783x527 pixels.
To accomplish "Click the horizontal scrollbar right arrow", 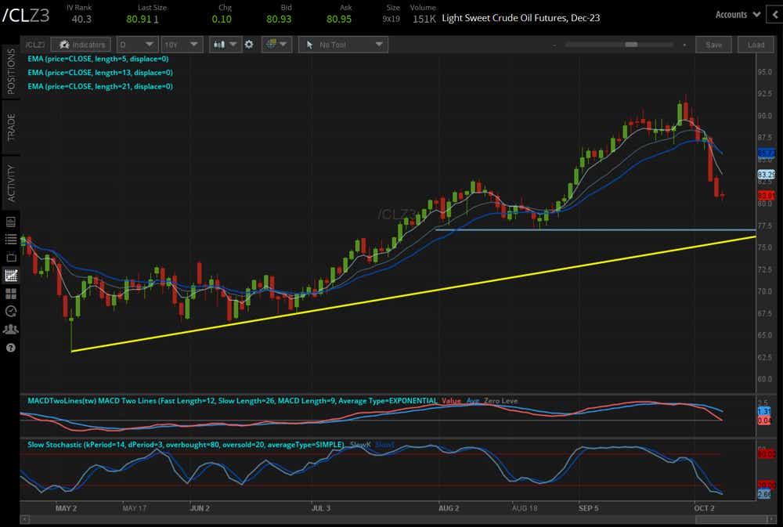I will point(773,519).
